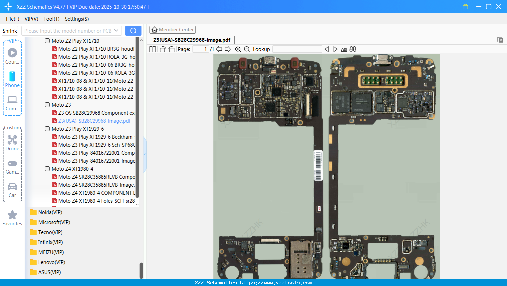Image resolution: width=507 pixels, height=286 pixels.
Task: Click the binoculars search icon
Action: pos(353,49)
